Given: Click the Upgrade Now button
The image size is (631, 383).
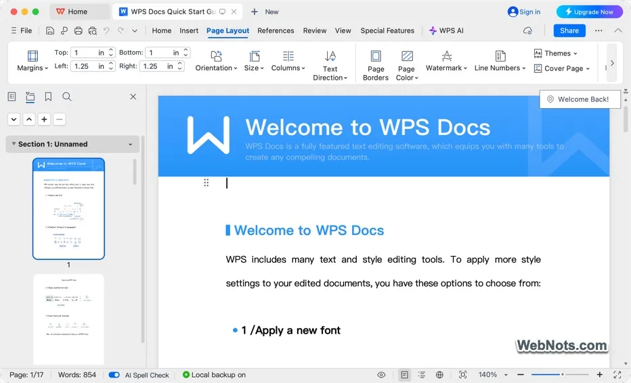Looking at the screenshot, I should point(589,11).
